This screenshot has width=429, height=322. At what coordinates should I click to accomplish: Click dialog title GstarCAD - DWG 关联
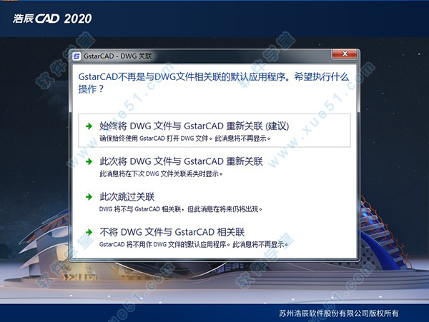coord(117,56)
